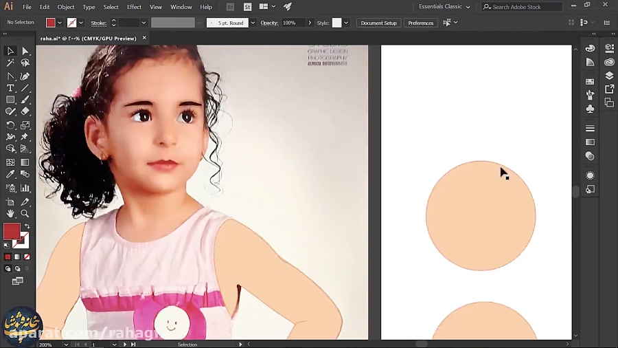Select the Rotate tool
Viewport: 618px width, 348px height.
10,125
